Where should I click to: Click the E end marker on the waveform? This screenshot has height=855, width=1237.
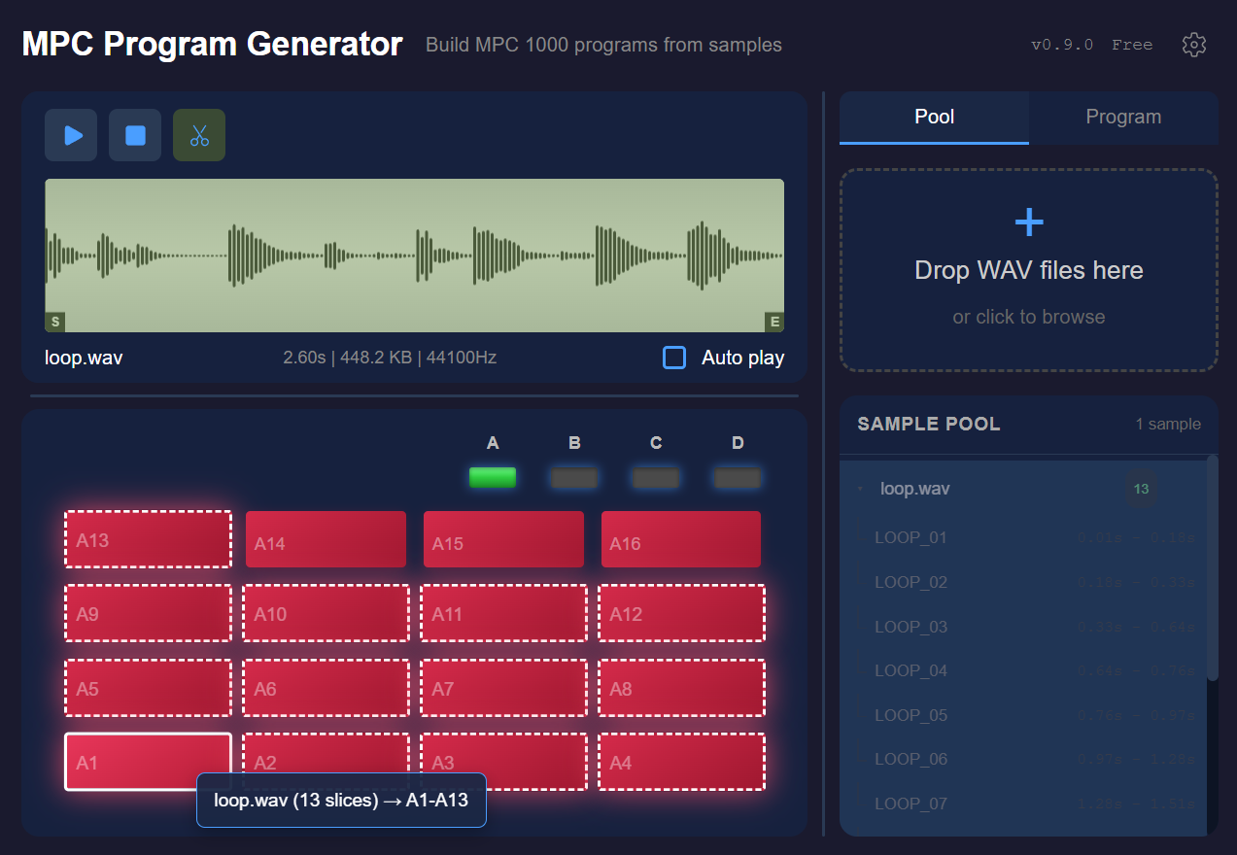[773, 322]
